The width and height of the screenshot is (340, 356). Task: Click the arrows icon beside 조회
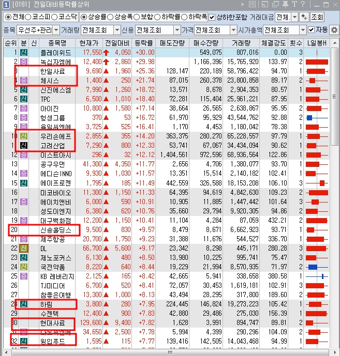point(304,17)
